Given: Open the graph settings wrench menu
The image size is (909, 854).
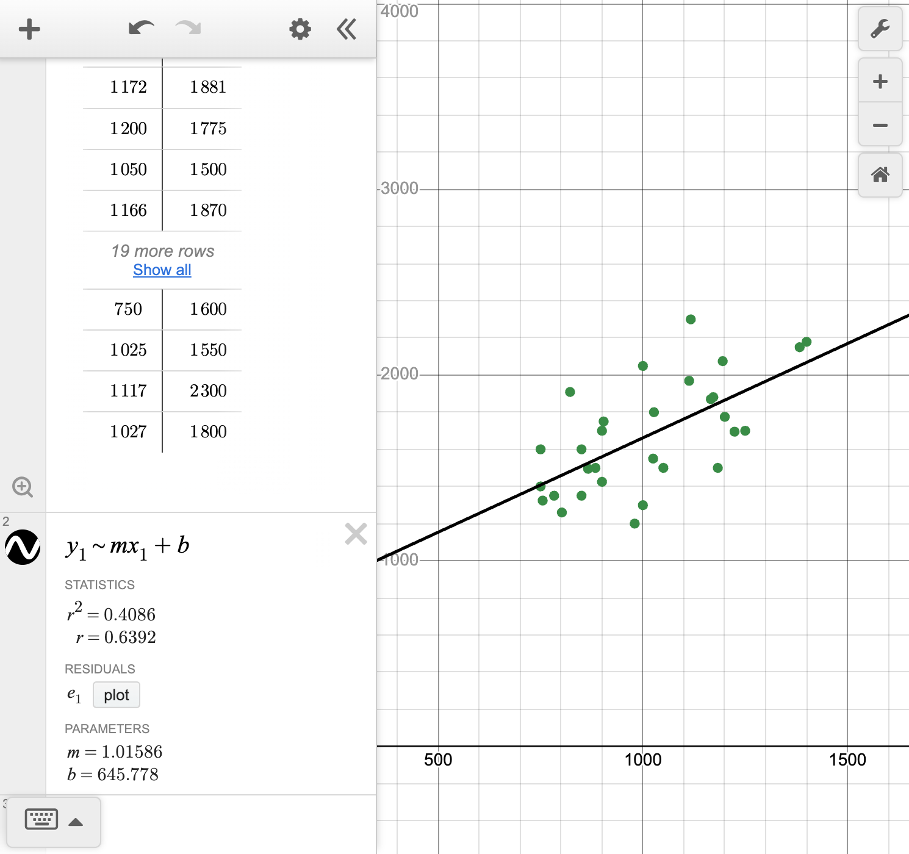Looking at the screenshot, I should (880, 28).
